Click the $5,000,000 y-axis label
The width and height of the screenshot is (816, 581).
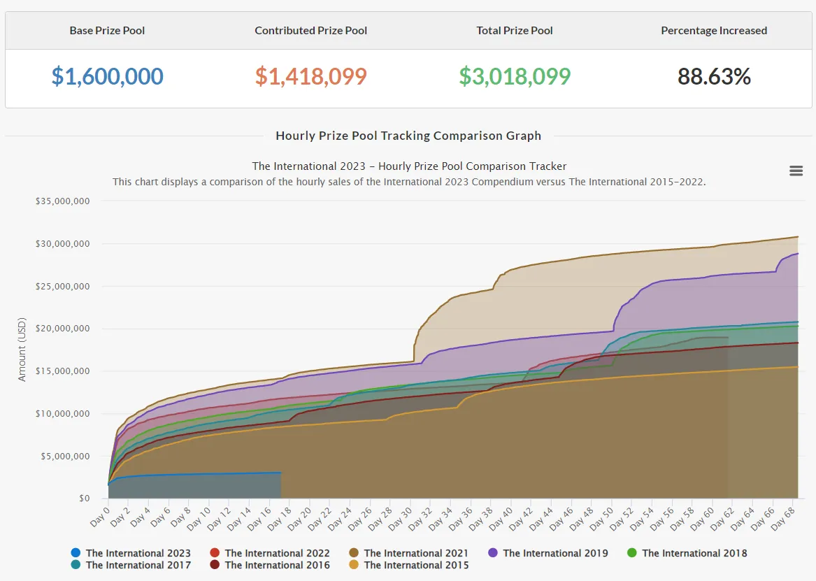(x=65, y=456)
